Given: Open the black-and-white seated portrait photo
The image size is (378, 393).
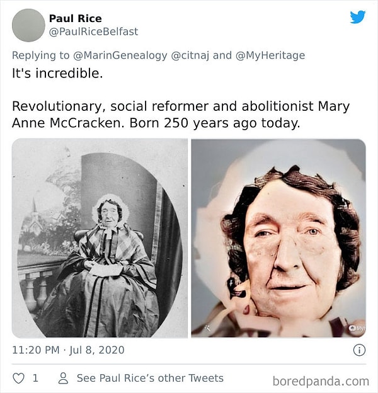Looking at the screenshot, I should 100,238.
